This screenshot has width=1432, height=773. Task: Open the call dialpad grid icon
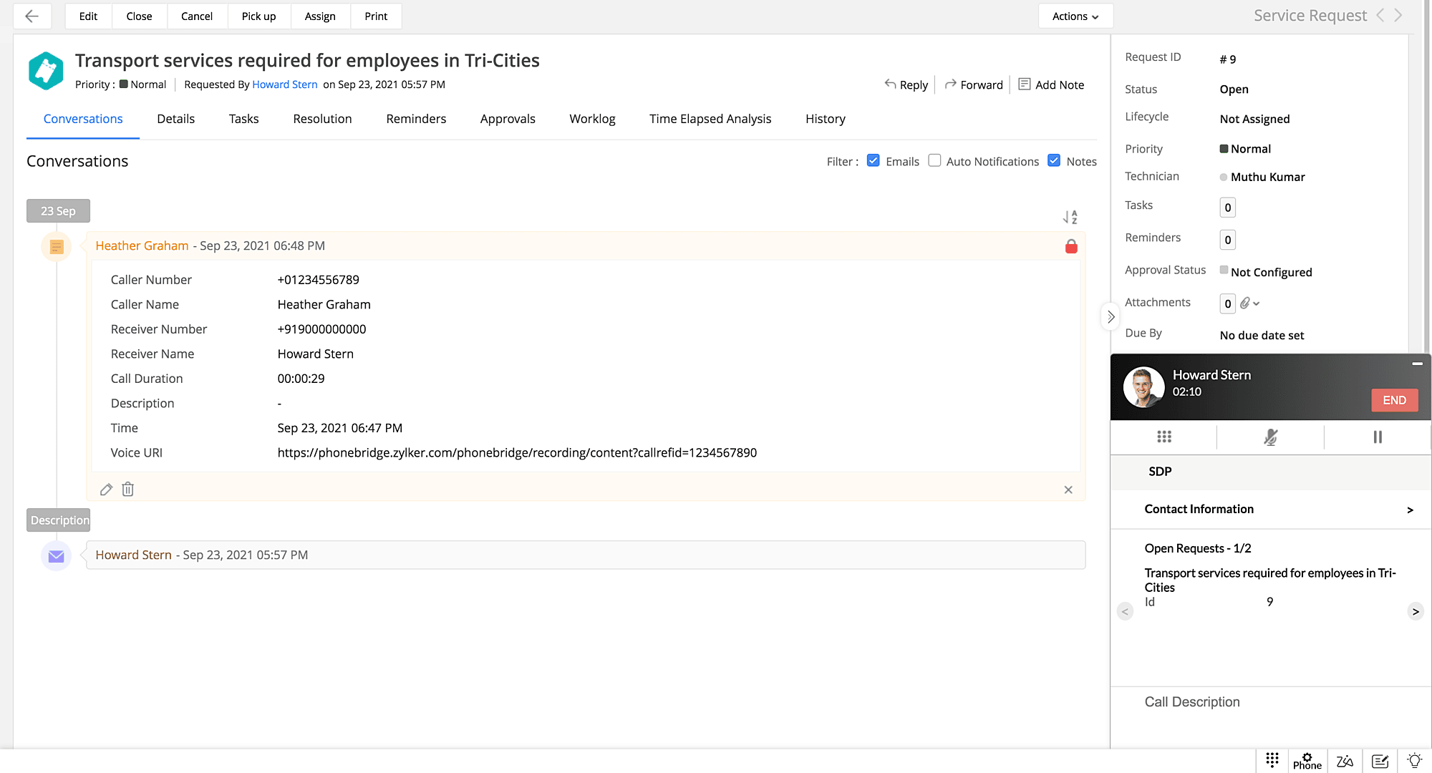coord(1164,437)
